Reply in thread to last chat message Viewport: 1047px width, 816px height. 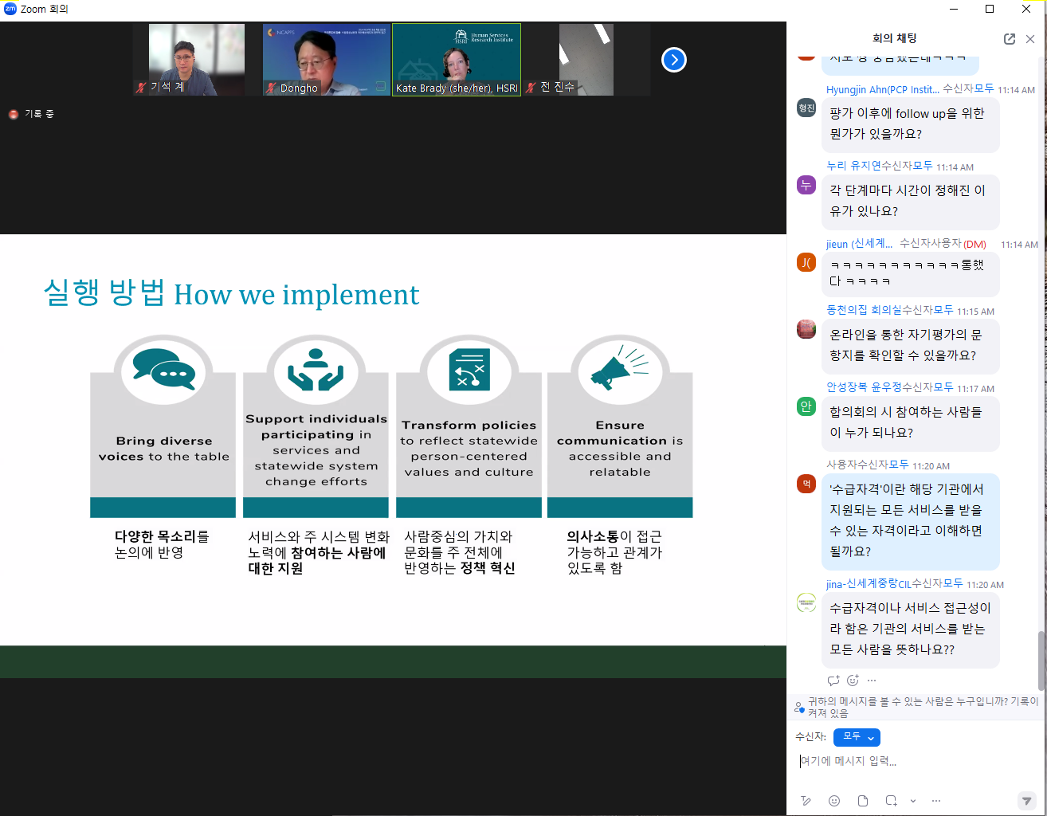click(x=833, y=681)
